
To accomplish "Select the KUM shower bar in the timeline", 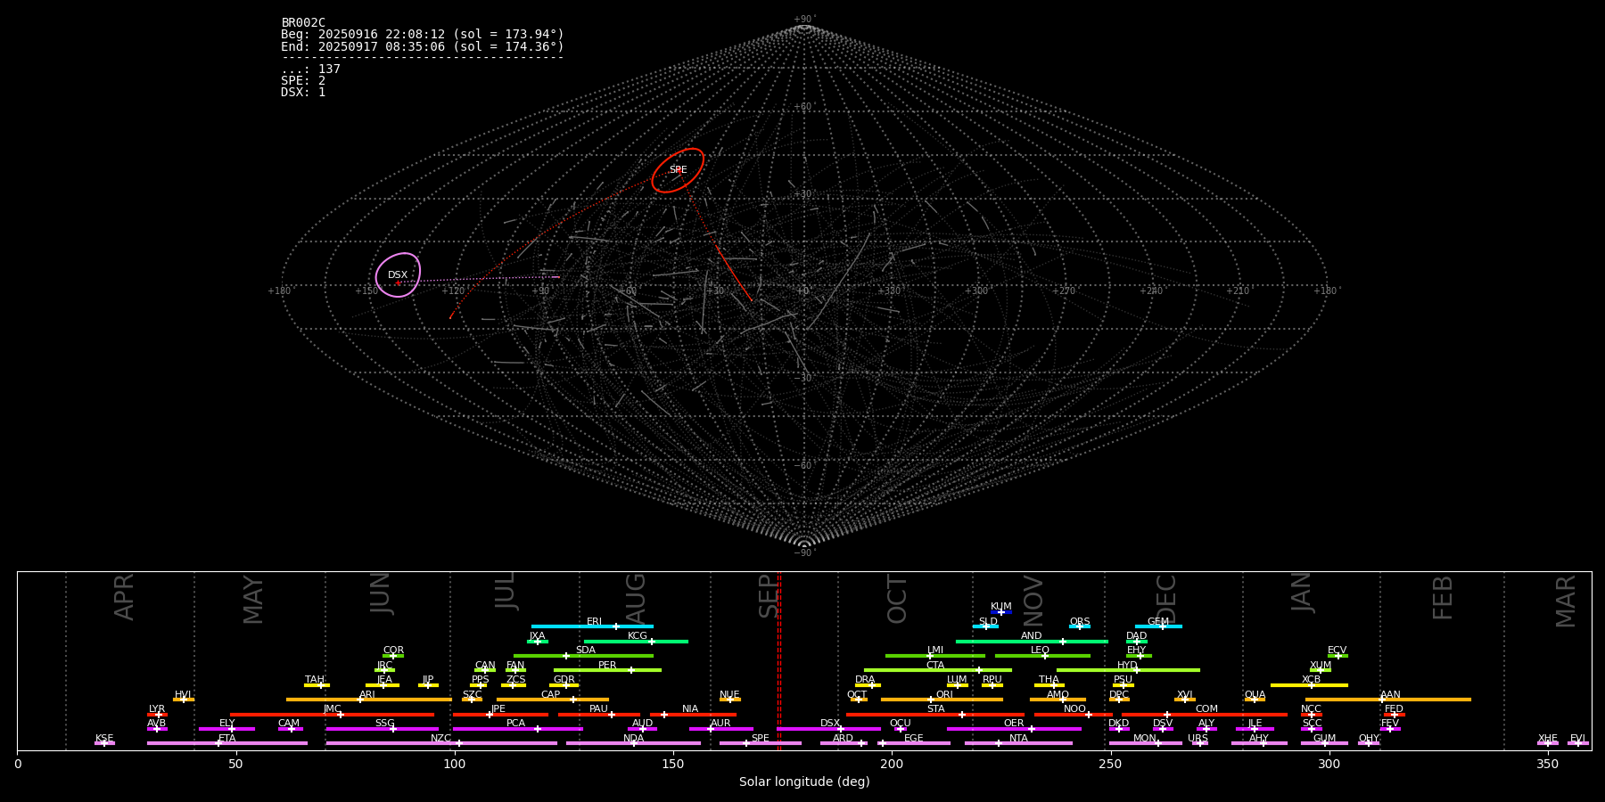I will [x=1001, y=612].
